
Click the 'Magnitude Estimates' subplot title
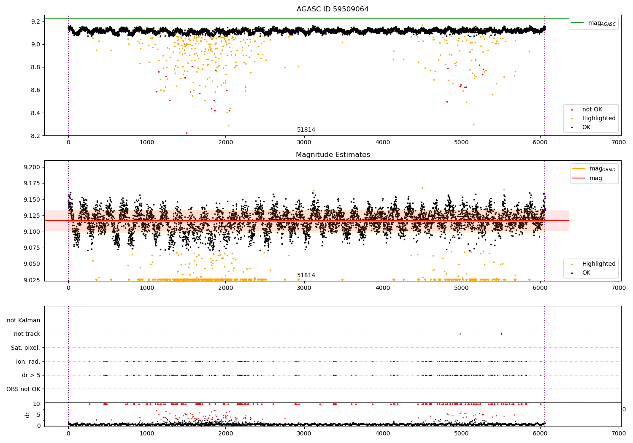pyautogui.click(x=333, y=155)
